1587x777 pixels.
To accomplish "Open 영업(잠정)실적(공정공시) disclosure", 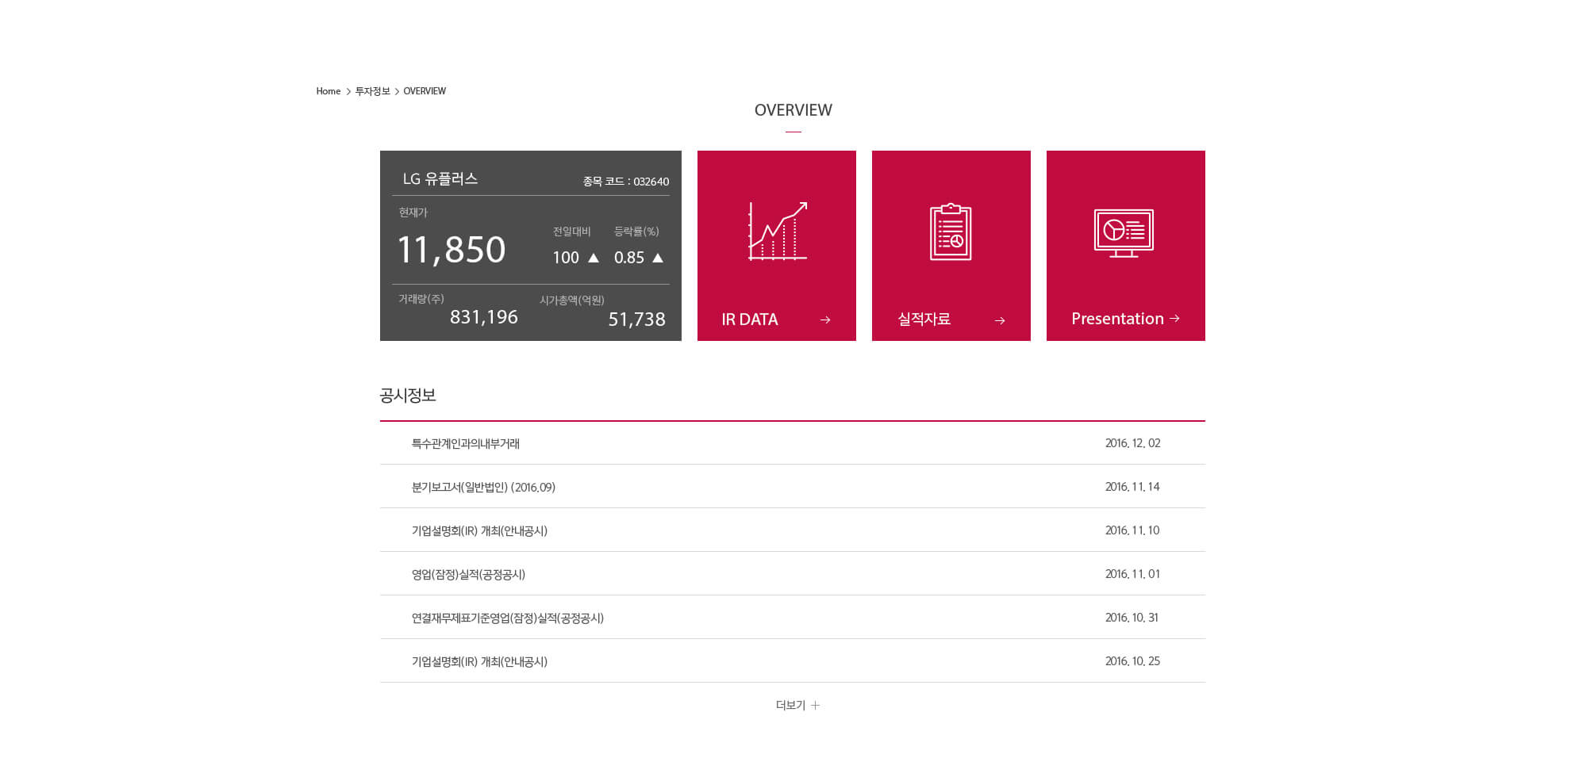I will point(468,574).
